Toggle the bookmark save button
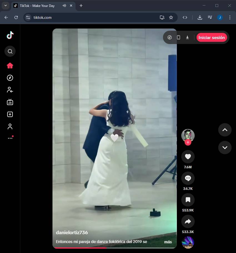This screenshot has width=236, height=253. pos(188,200)
